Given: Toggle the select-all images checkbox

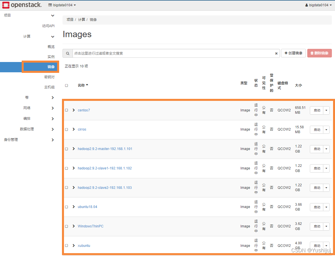Looking at the screenshot, I should pyautogui.click(x=67, y=85).
